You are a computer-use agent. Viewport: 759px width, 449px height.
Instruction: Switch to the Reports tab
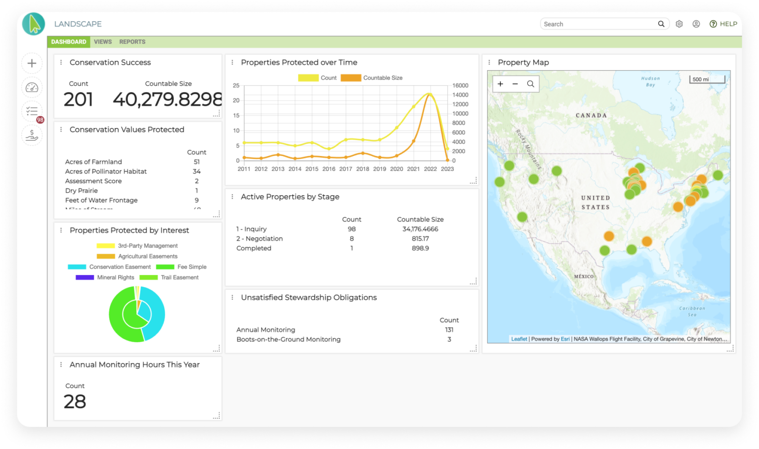(132, 42)
